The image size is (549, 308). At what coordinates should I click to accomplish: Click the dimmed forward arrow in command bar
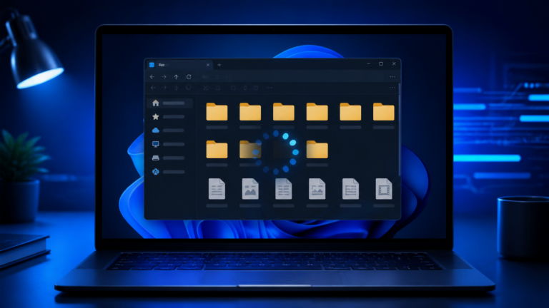(x=164, y=88)
